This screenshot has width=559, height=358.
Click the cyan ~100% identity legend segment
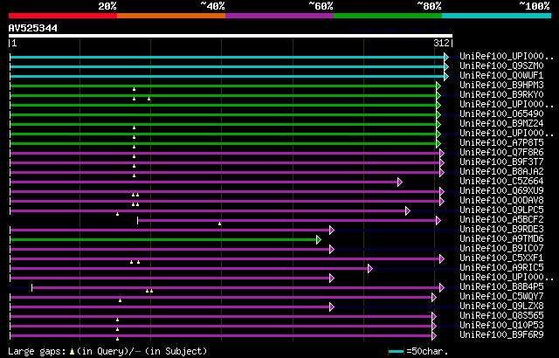pos(497,16)
